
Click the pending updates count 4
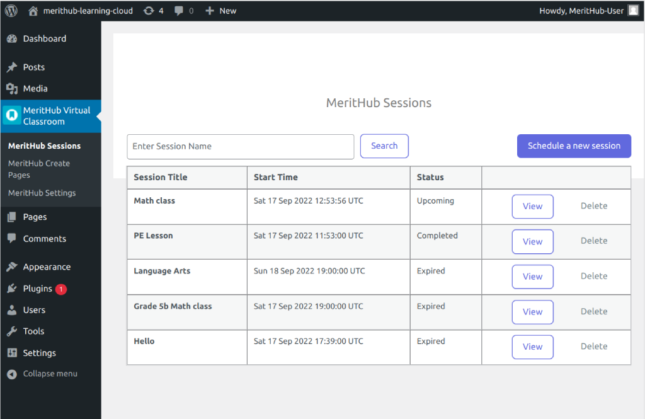pos(161,11)
